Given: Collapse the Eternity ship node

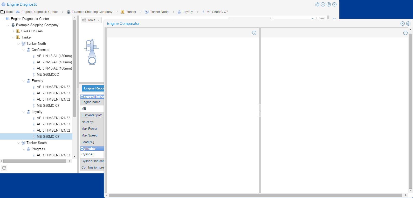Looking at the screenshot, I should (x=24, y=81).
